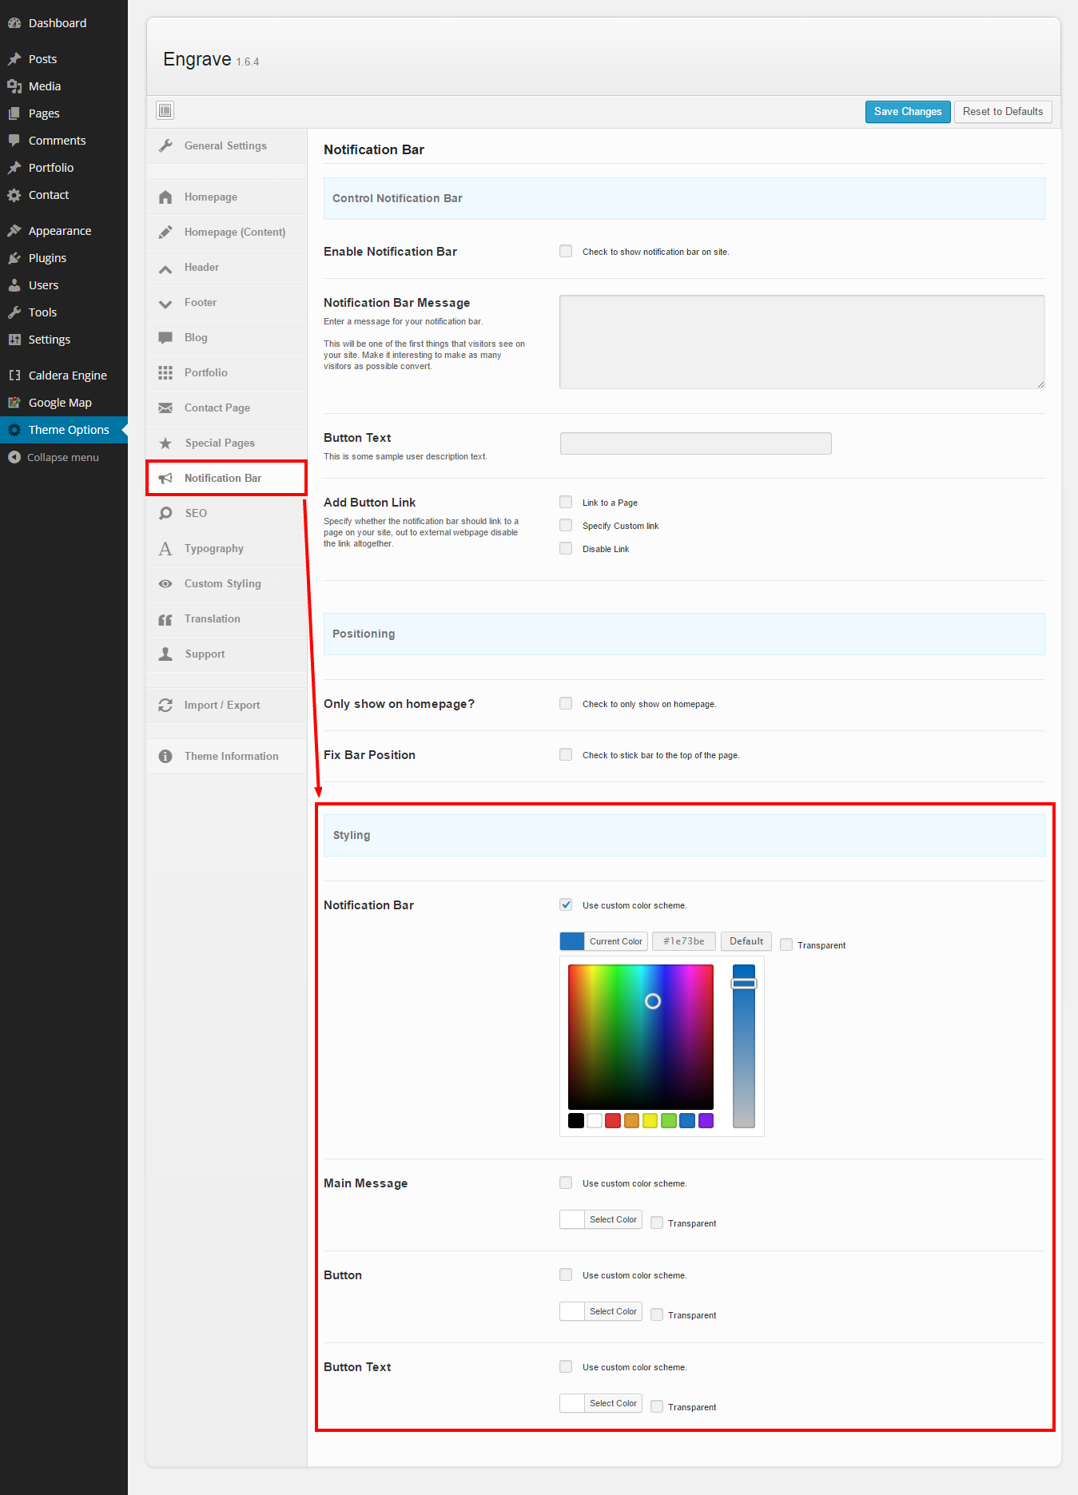Toggle 'Check to only show on homepage'
1078x1495 pixels.
pos(566,704)
